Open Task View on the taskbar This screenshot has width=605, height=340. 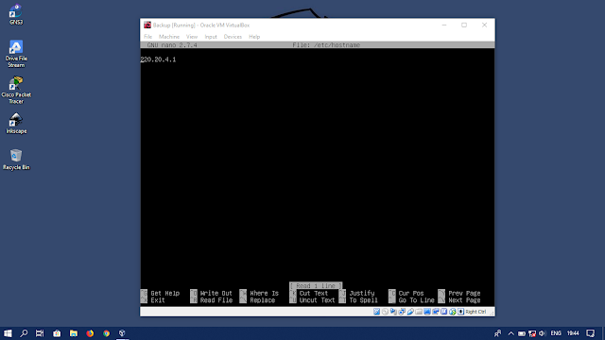40,333
